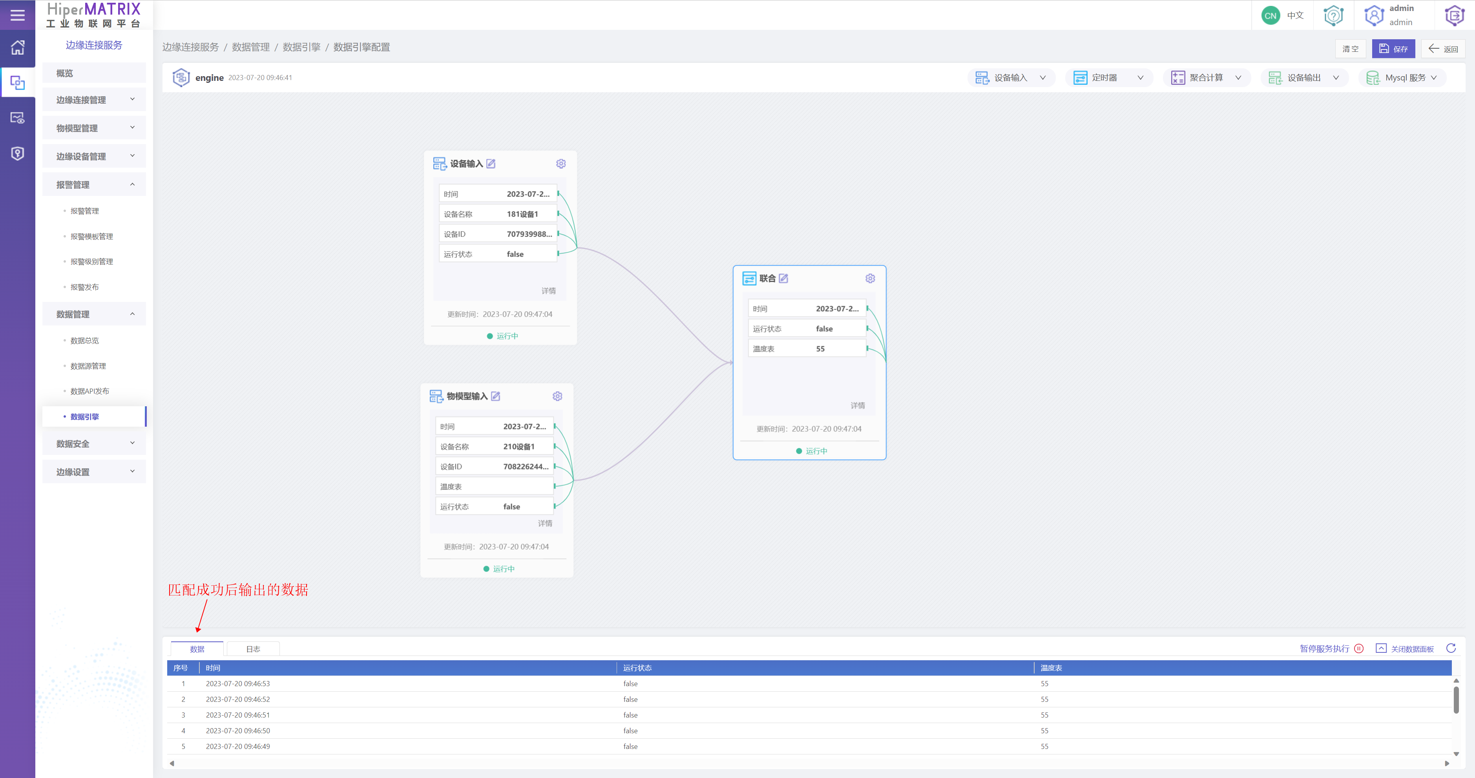Image resolution: width=1475 pixels, height=778 pixels.
Task: Open the monitor view icon in left rail
Action: click(18, 118)
